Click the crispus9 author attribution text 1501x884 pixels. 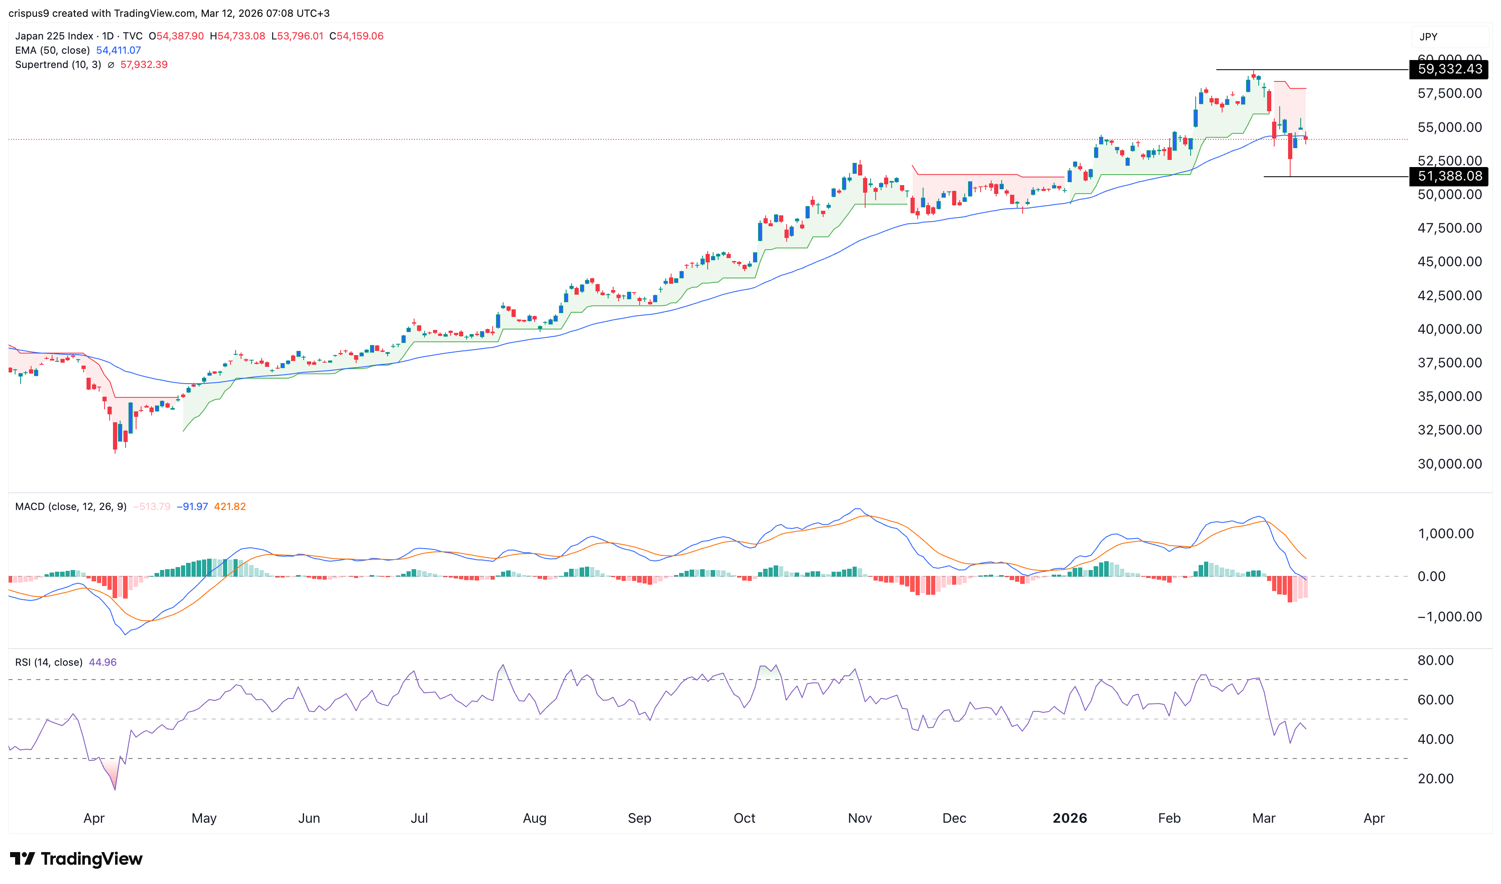[x=30, y=13]
